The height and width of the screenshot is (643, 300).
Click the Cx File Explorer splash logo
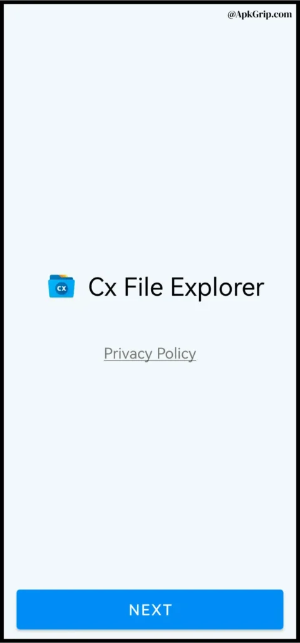[x=61, y=286]
